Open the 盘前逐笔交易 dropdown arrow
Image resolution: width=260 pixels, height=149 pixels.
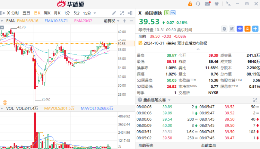tap(169, 100)
